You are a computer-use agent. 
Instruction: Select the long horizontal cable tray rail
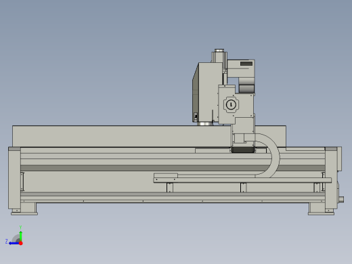coord(242,180)
